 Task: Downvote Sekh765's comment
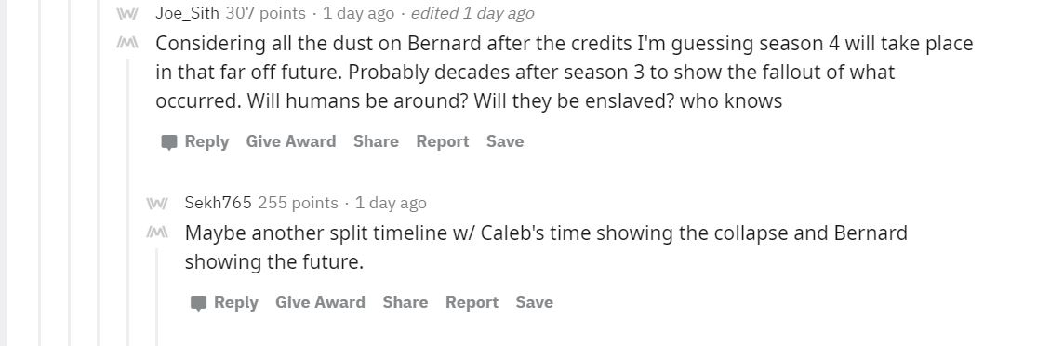tap(156, 233)
